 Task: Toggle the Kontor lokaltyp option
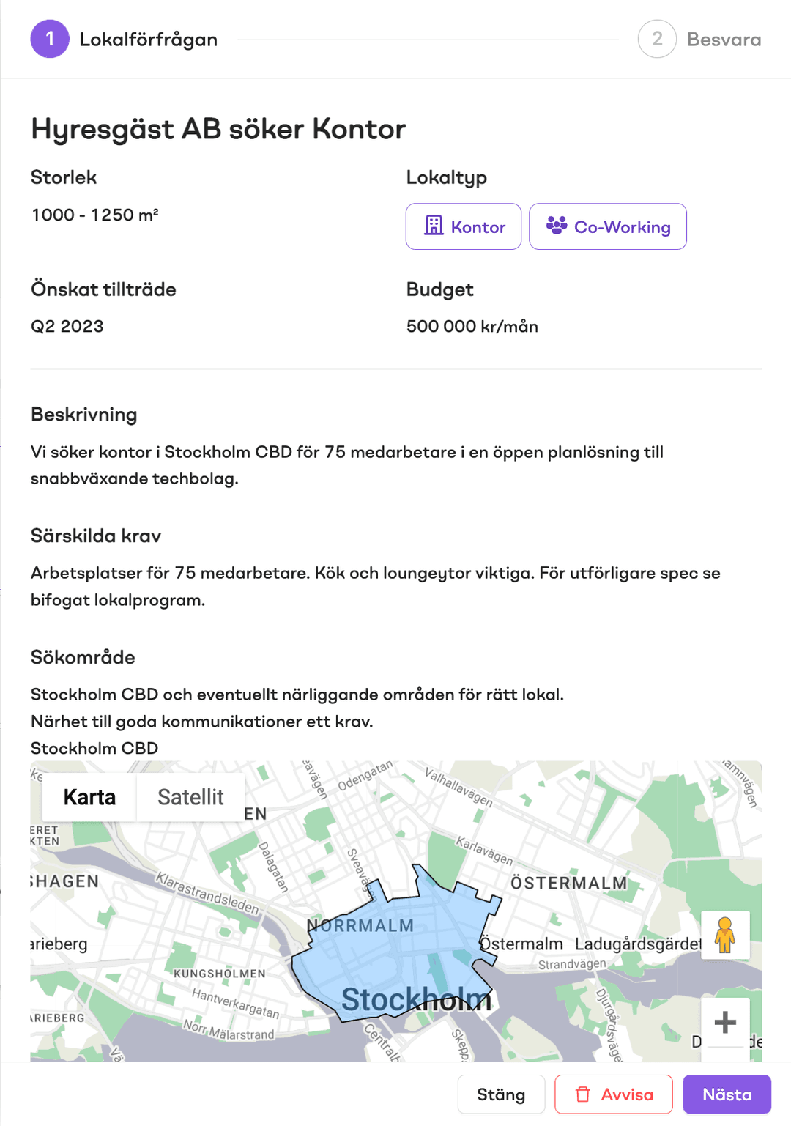(x=463, y=226)
